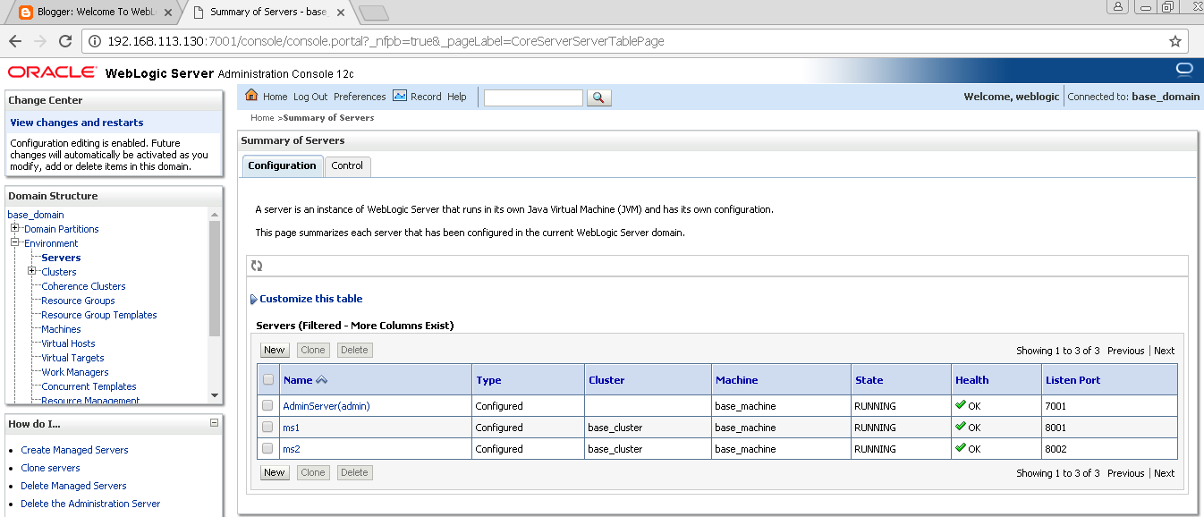This screenshot has height=517, width=1204.
Task: Select base_domain in Domain Structure
Action: [36, 215]
